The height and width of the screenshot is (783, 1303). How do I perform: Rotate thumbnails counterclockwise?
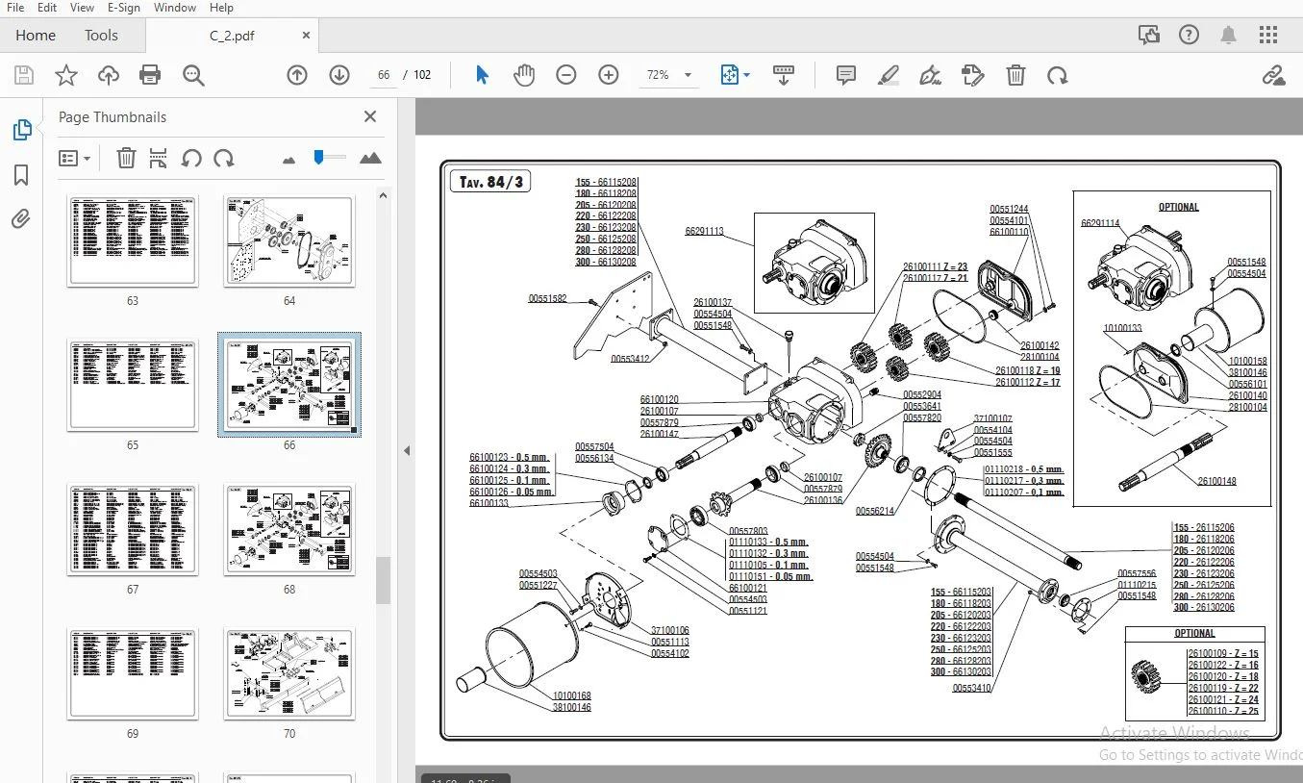pos(191,158)
